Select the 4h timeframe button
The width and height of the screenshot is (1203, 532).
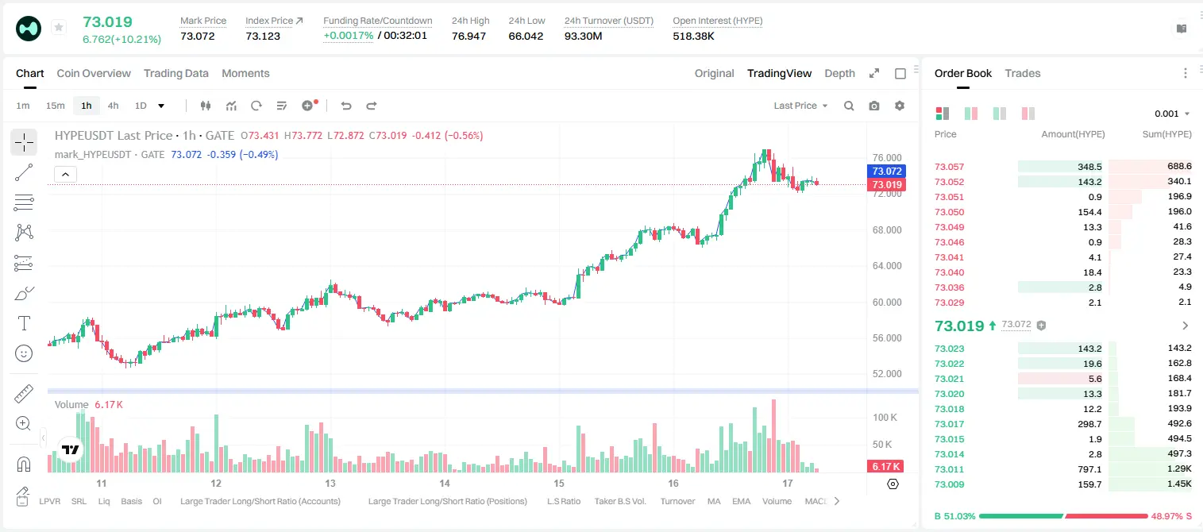[x=113, y=106]
